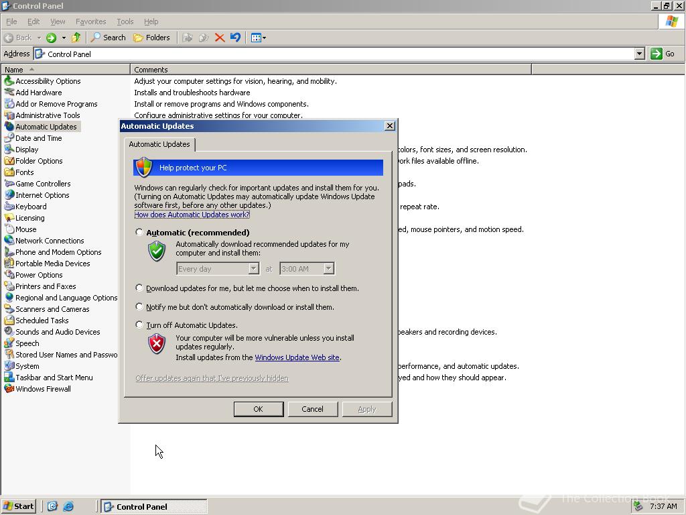
Task: Select the Add Hardware icon
Action: [9, 93]
